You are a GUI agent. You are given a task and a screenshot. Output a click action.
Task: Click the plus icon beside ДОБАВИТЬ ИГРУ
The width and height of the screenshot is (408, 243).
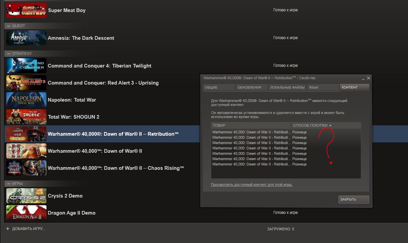pyautogui.click(x=8, y=229)
